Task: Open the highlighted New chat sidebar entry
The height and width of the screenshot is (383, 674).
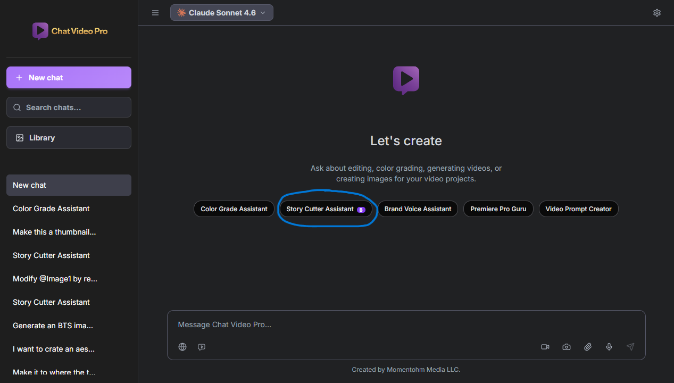Action: (69, 185)
